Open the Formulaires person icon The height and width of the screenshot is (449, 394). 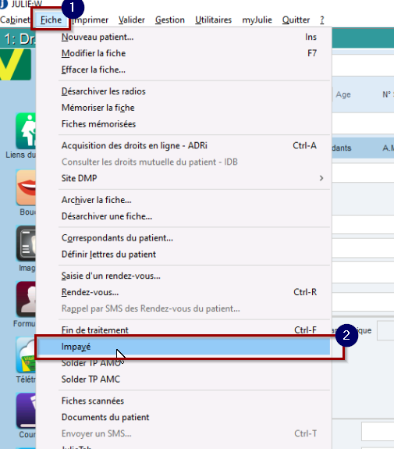[26, 299]
